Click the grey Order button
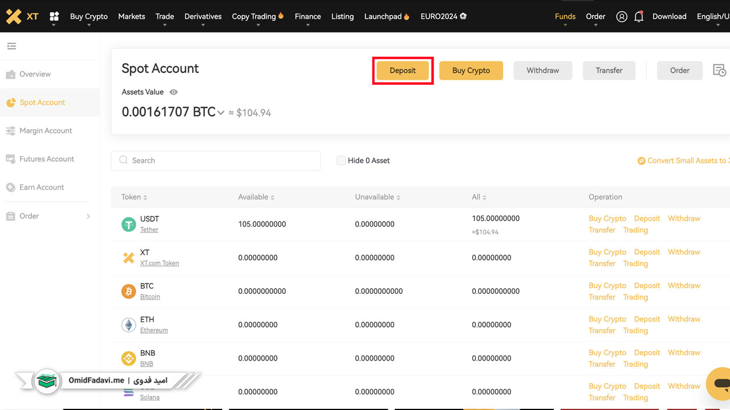 click(680, 71)
